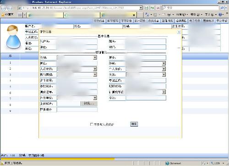Click the magnifier search button in IE
The width and height of the screenshot is (229, 166).
coord(222,8)
